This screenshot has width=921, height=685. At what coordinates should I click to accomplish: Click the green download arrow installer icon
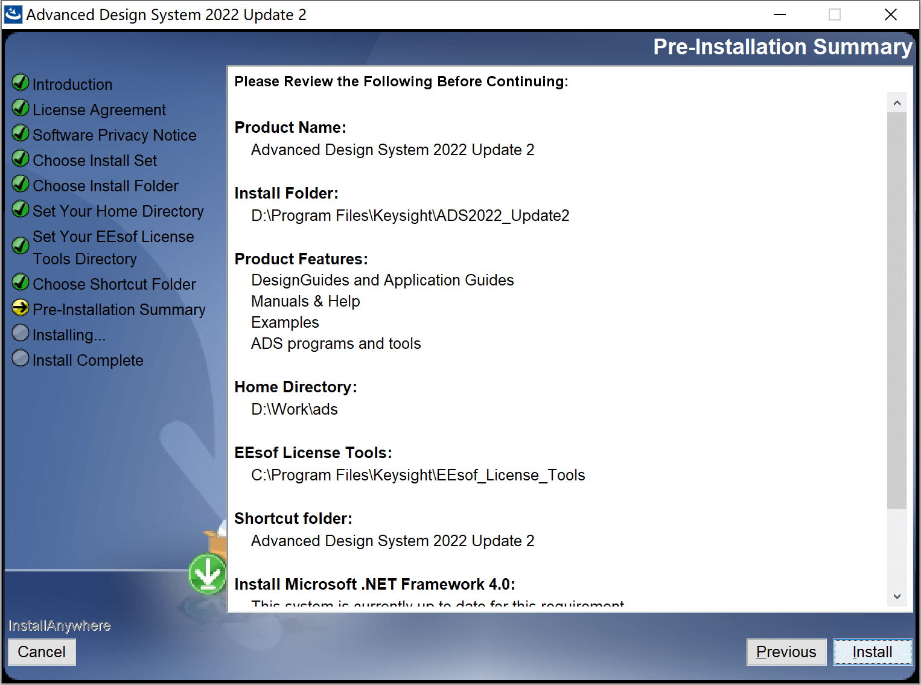[x=208, y=574]
